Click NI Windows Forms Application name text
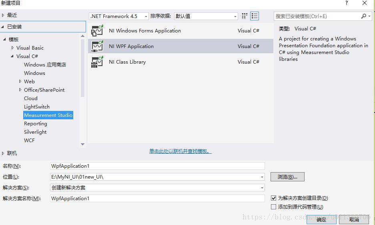This screenshot has width=375, height=225. click(x=145, y=31)
